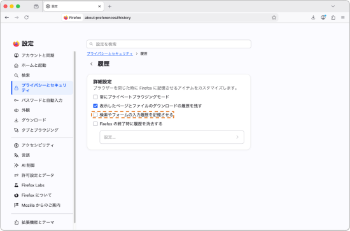List all tabs with the chevron dropdown
This screenshot has height=231, width=350.
point(333,6)
